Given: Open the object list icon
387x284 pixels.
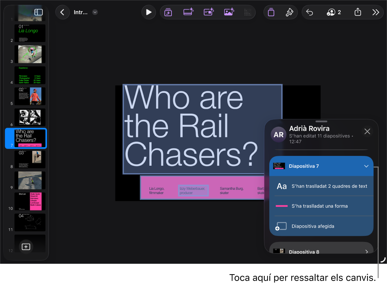Looking at the screenshot, I should pyautogui.click(x=271, y=12).
